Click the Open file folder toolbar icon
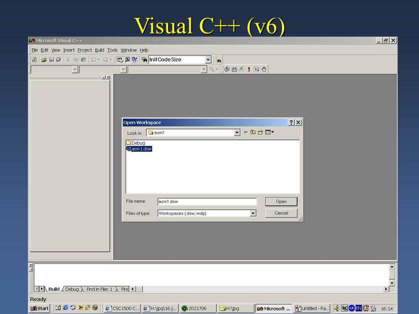The image size is (419, 314). point(44,60)
